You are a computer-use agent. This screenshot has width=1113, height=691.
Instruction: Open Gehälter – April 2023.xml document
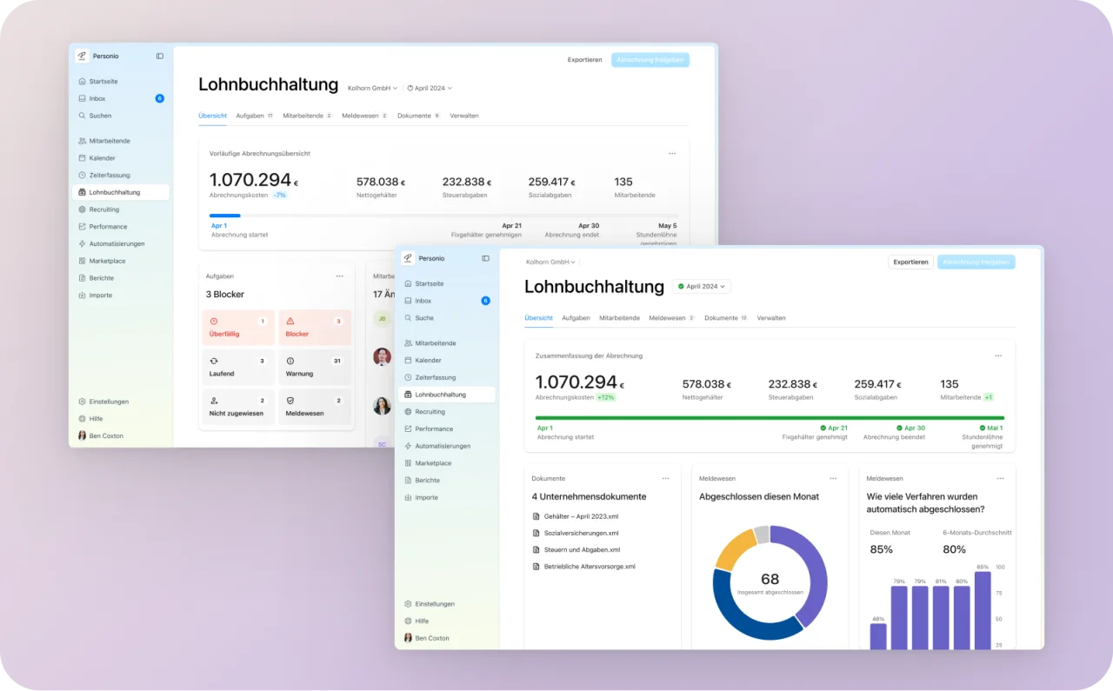[x=576, y=516]
